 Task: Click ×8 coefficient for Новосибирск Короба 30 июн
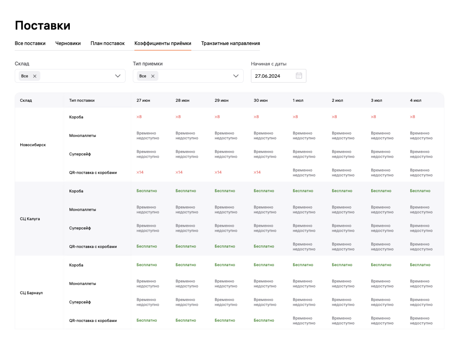pos(256,117)
